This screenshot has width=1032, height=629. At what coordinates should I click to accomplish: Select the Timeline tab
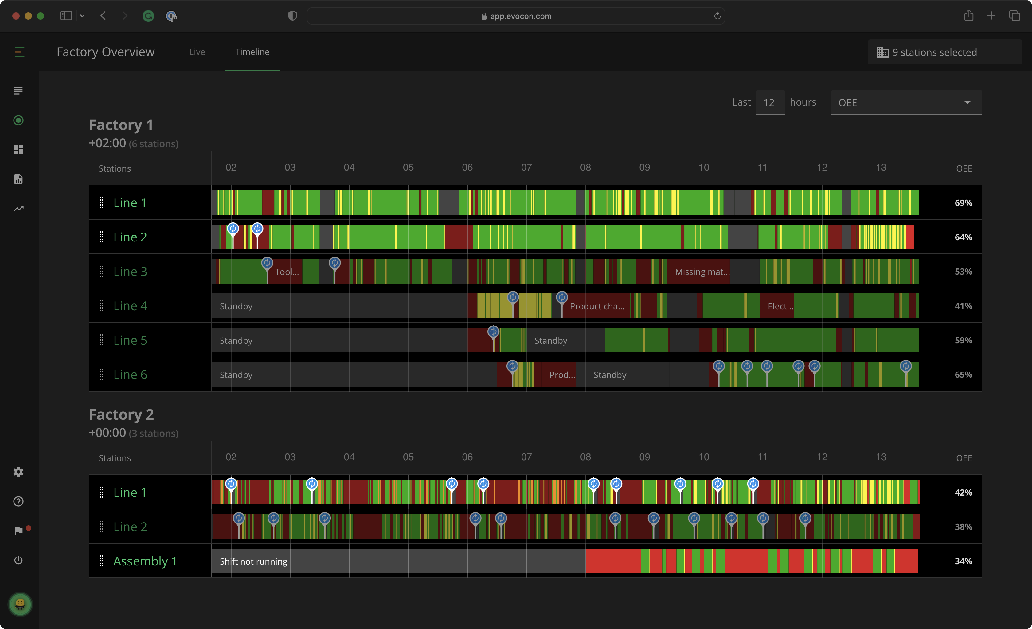[x=252, y=52]
